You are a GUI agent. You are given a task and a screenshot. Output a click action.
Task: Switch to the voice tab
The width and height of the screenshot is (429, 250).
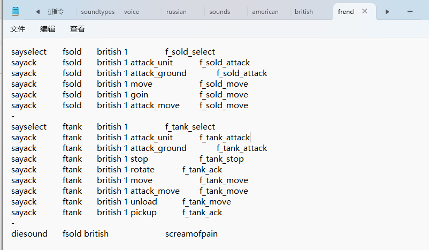pos(132,12)
